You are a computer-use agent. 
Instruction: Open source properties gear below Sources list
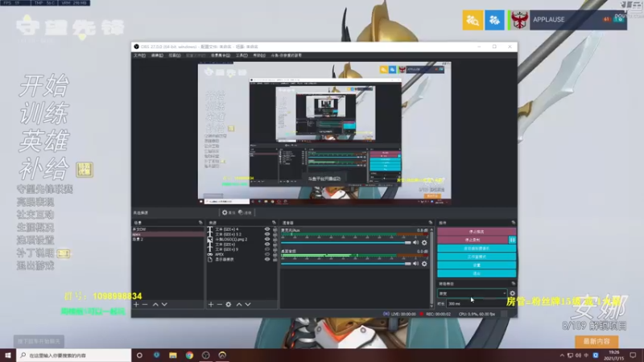229,305
